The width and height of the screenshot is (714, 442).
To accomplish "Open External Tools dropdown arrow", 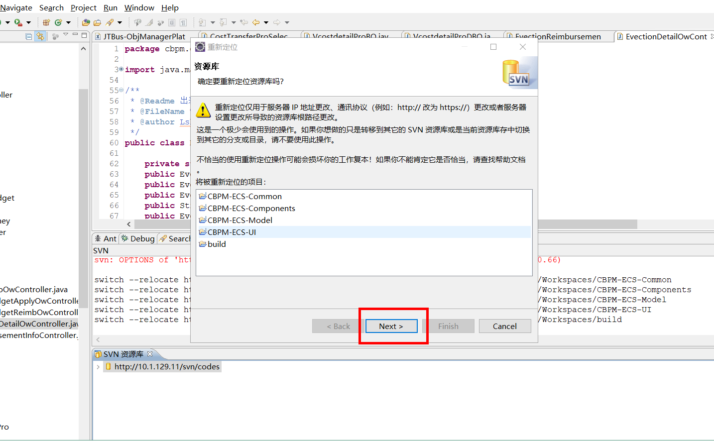I will (28, 22).
